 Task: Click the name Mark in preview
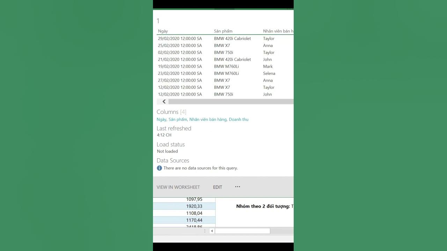[268, 67]
